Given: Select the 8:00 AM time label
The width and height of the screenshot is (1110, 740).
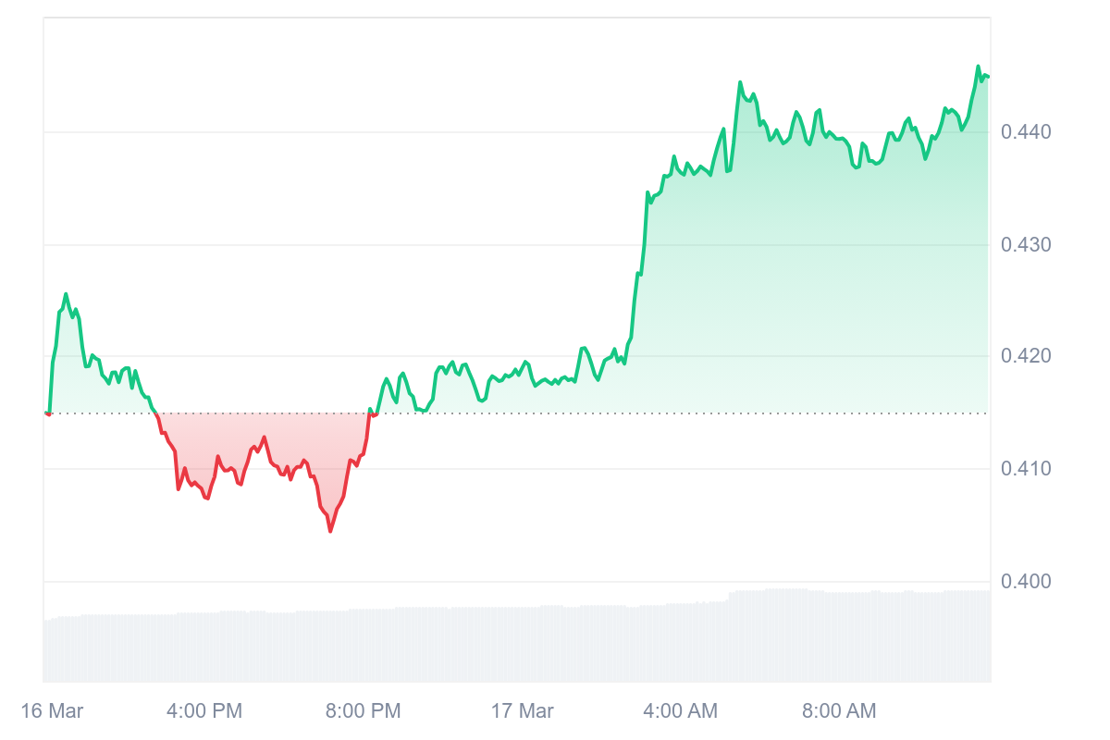Looking at the screenshot, I should pos(839,711).
